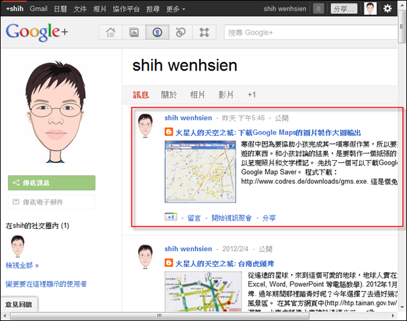
Task: Click 公開 visibility on the 昨天 post
Action: pos(281,118)
